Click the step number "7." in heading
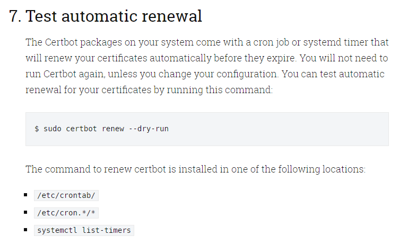This screenshot has width=399, height=245. click(x=15, y=16)
